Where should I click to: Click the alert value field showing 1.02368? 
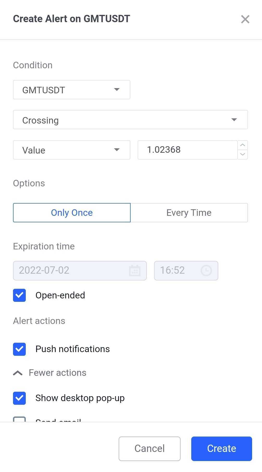pos(187,150)
